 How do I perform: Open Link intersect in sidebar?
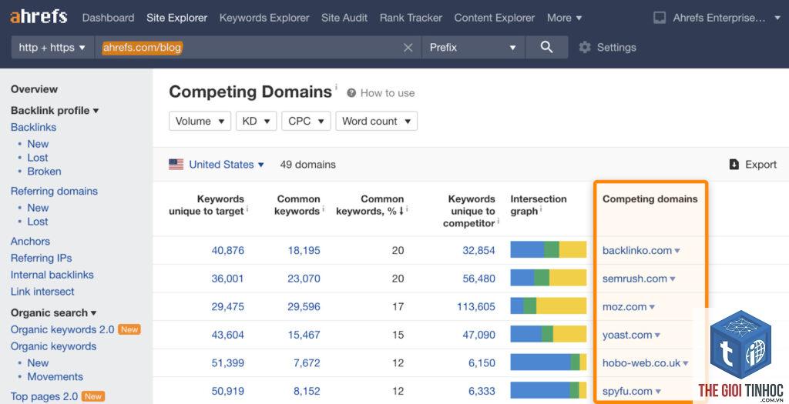point(42,292)
